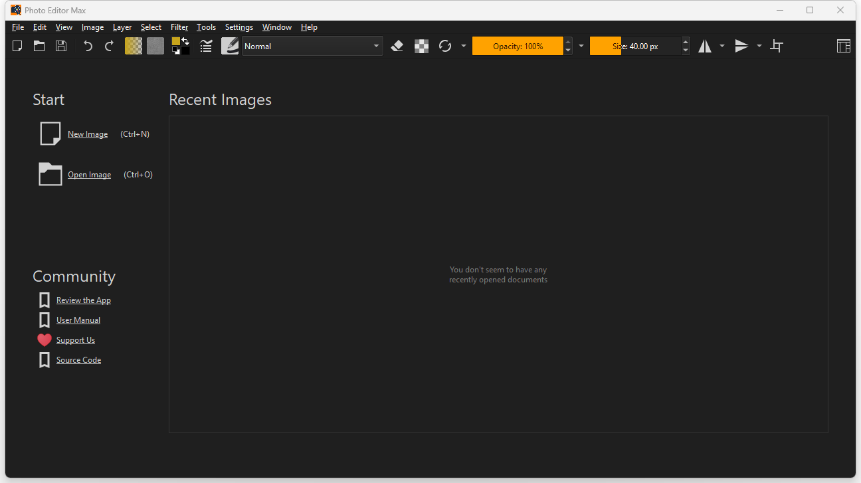
Task: Click the Open file folder toolbar icon
Action: pos(39,46)
